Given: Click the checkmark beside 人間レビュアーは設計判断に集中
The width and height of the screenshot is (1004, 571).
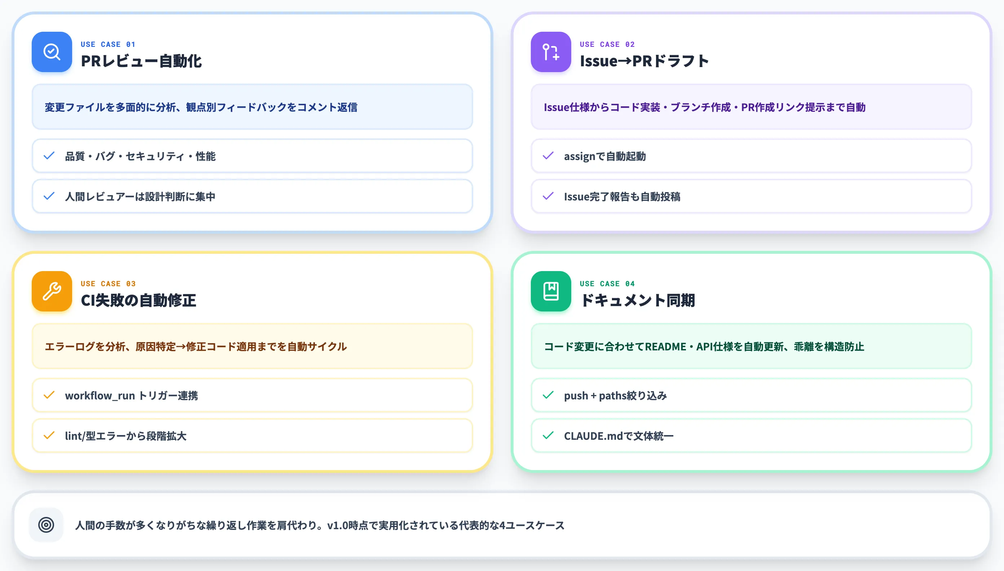Looking at the screenshot, I should click(49, 196).
